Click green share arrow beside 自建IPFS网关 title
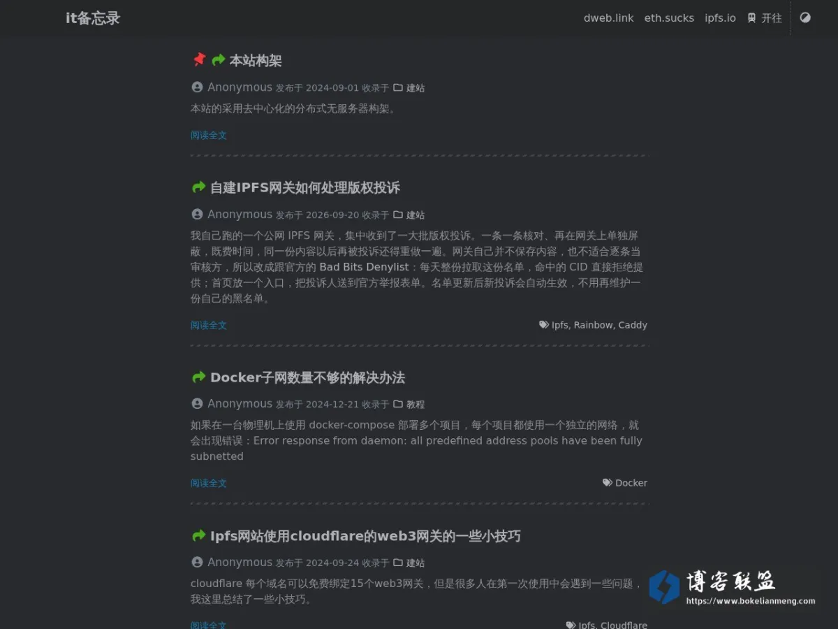The image size is (838, 629). [x=199, y=187]
